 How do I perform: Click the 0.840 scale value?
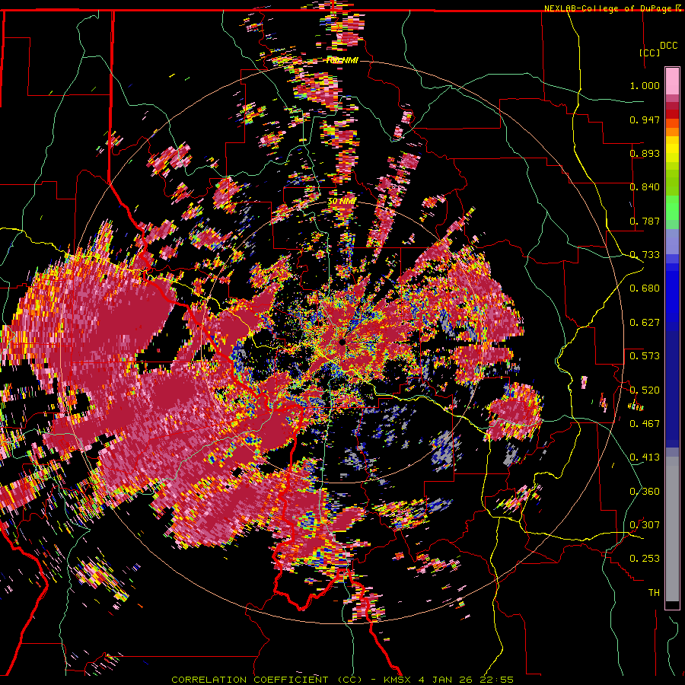tap(645, 187)
